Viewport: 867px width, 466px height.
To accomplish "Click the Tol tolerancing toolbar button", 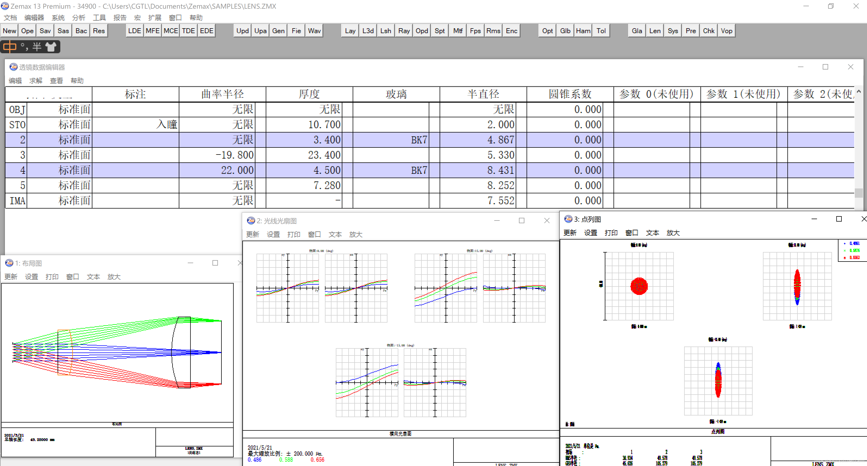I will pyautogui.click(x=601, y=31).
